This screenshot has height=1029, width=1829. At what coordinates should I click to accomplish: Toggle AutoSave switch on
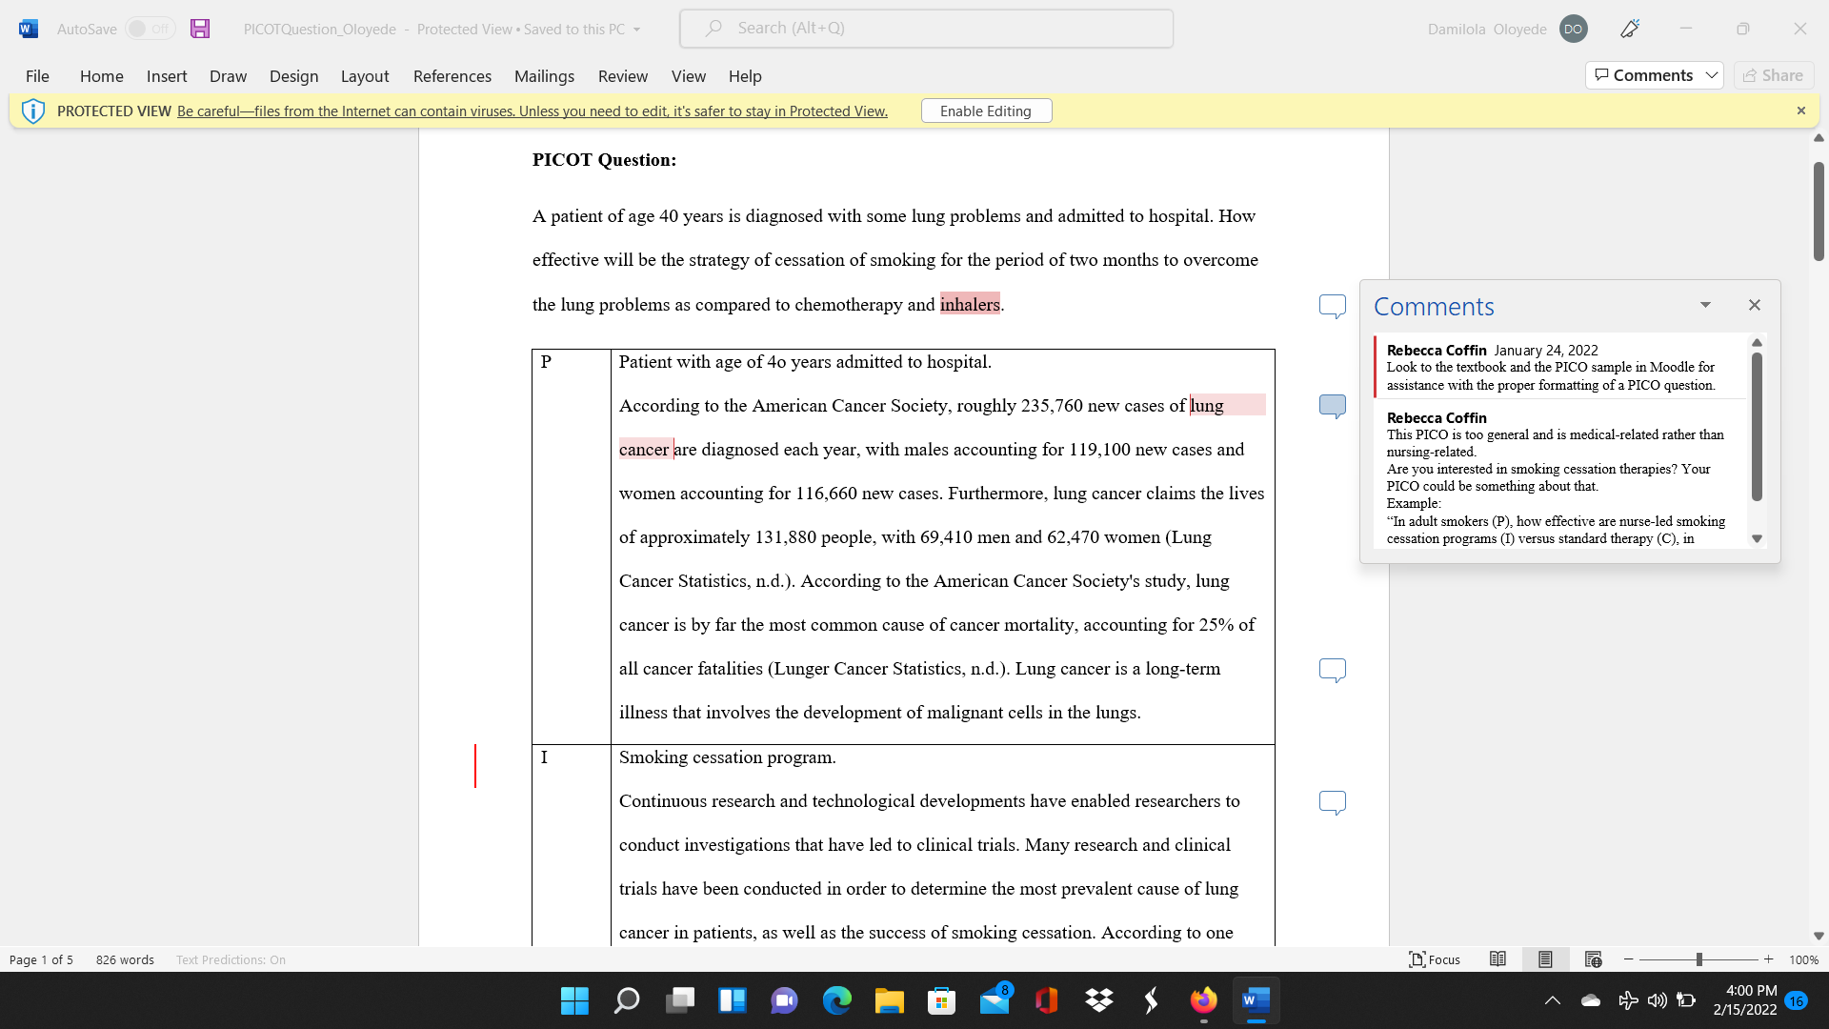(150, 29)
